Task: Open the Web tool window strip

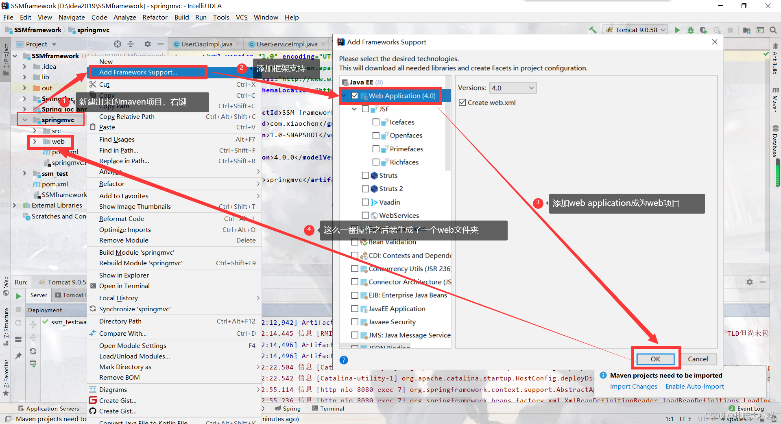Action: click(6, 286)
